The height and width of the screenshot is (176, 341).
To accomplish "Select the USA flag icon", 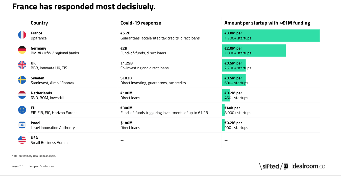I will point(22,140).
